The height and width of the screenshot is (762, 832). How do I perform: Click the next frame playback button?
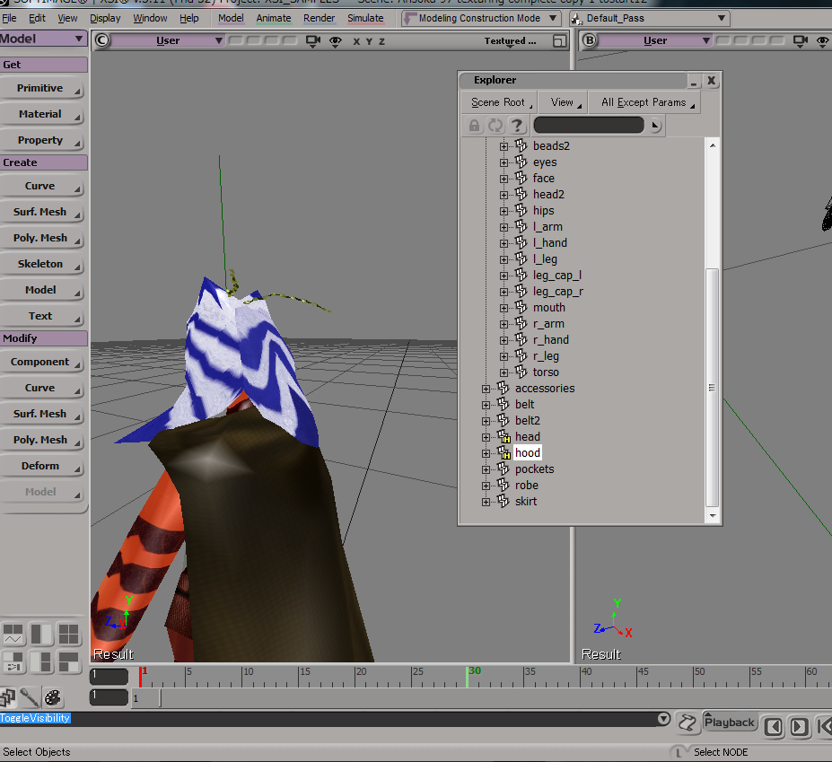coord(799,726)
